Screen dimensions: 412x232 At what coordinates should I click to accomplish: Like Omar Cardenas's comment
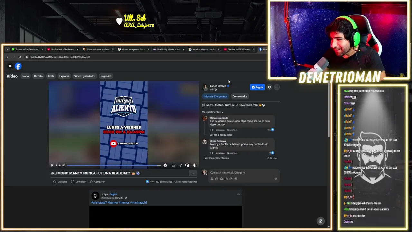pyautogui.click(x=220, y=153)
